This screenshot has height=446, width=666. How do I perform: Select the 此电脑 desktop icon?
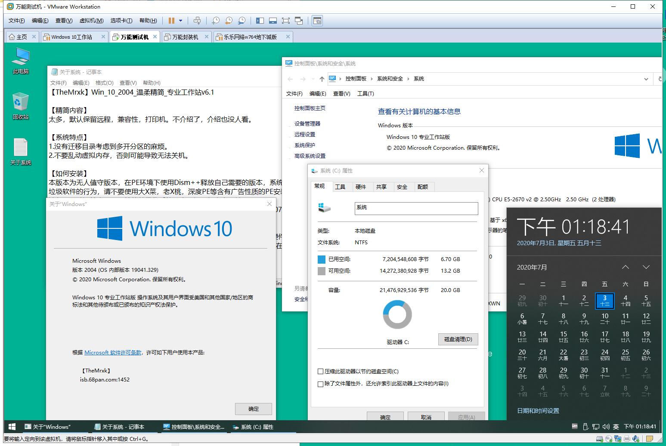21,61
